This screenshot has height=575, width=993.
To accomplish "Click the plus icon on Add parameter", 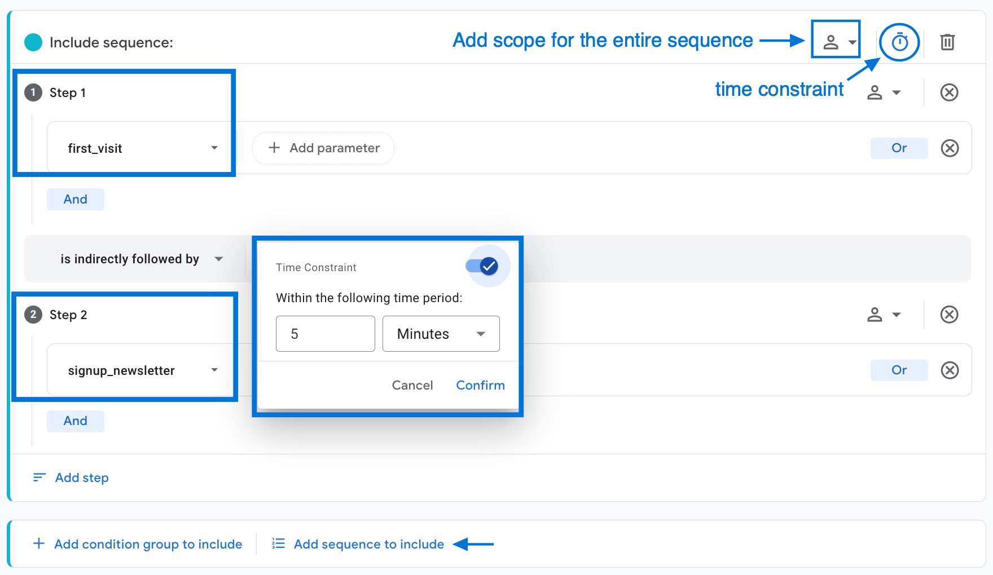I will click(274, 148).
